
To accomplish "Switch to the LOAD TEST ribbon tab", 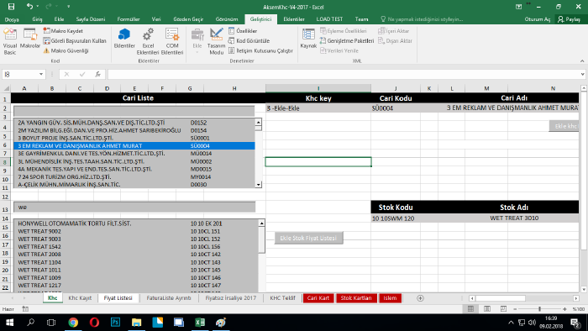I will coord(329,19).
